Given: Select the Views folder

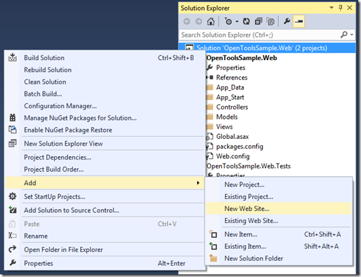Looking at the screenshot, I should pyautogui.click(x=224, y=127).
